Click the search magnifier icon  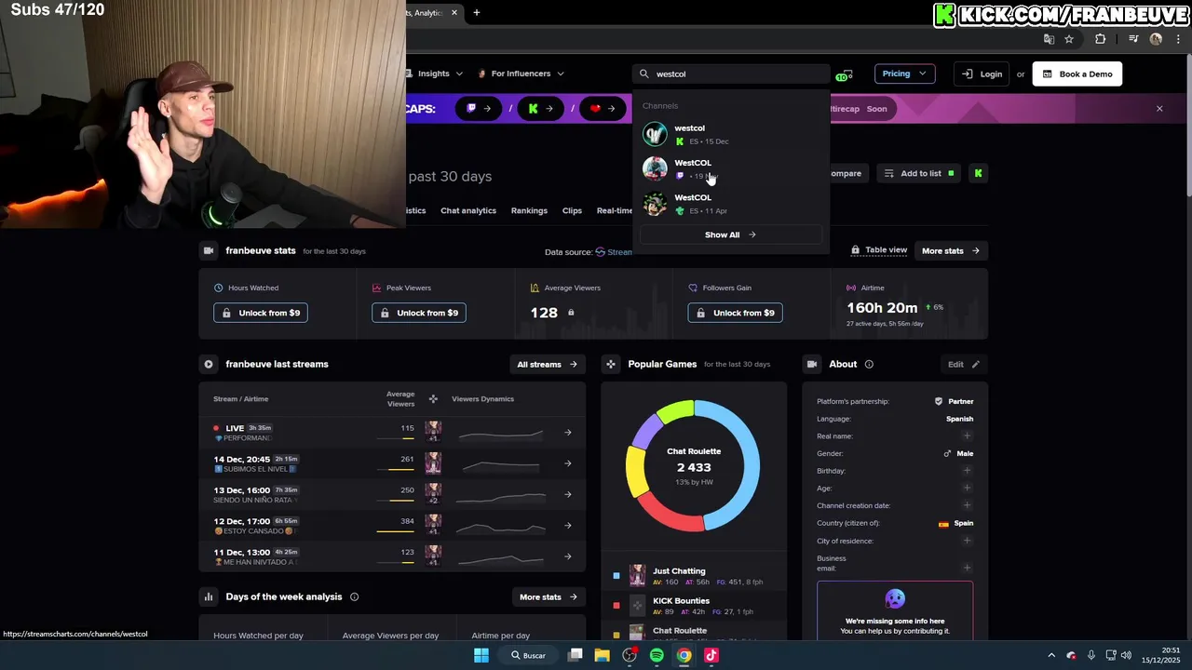[643, 74]
